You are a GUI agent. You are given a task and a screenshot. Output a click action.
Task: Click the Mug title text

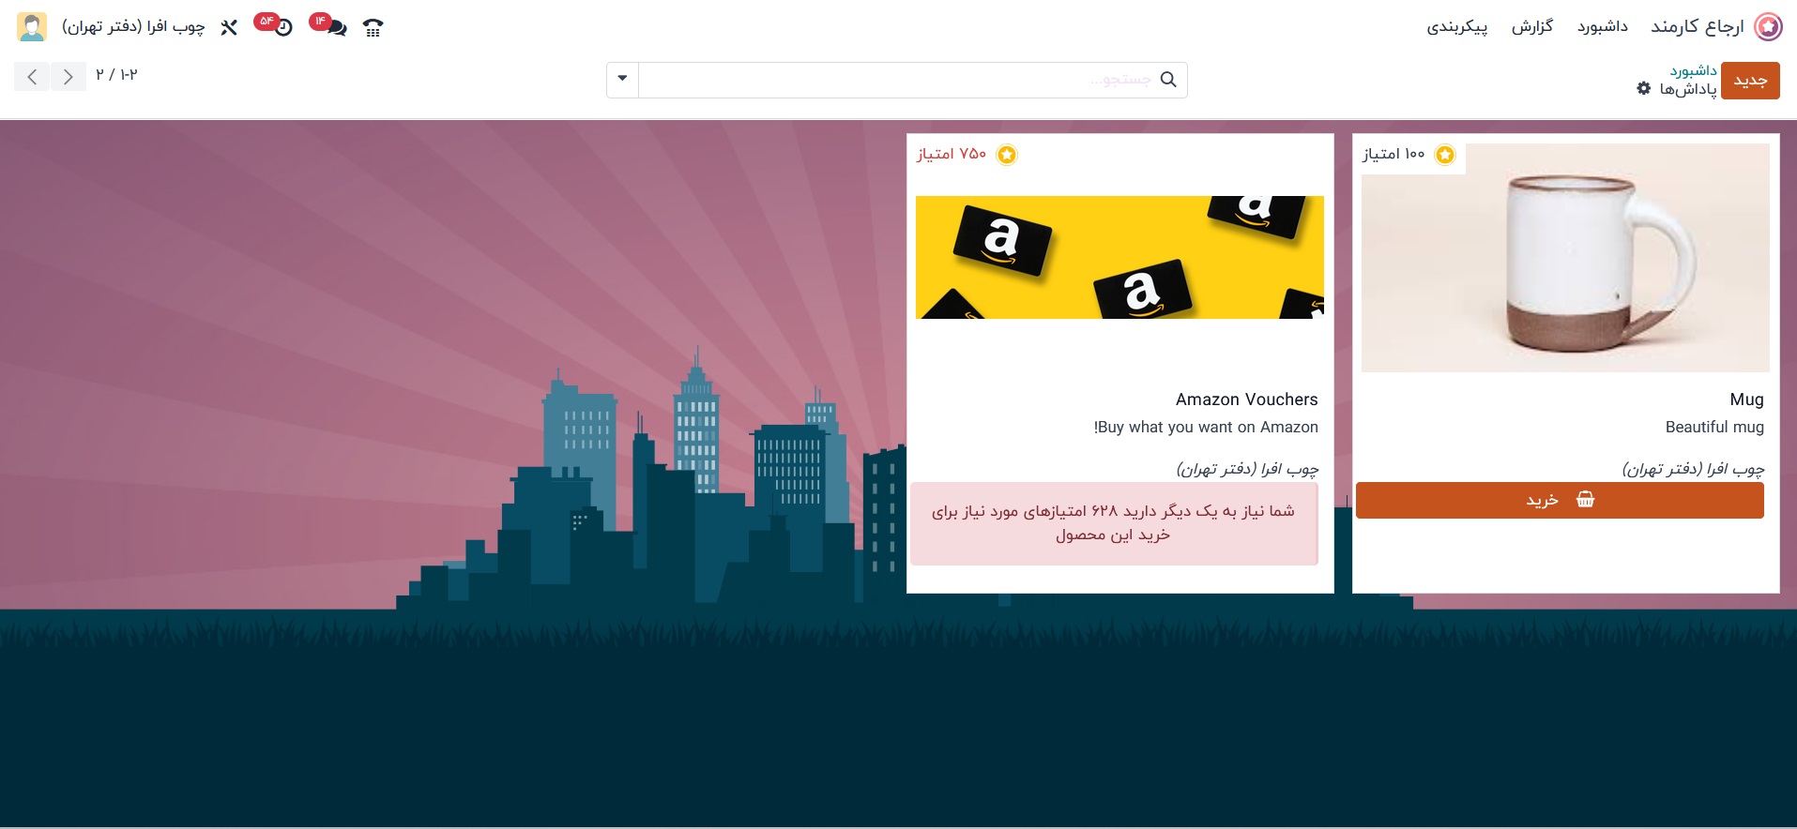point(1746,399)
